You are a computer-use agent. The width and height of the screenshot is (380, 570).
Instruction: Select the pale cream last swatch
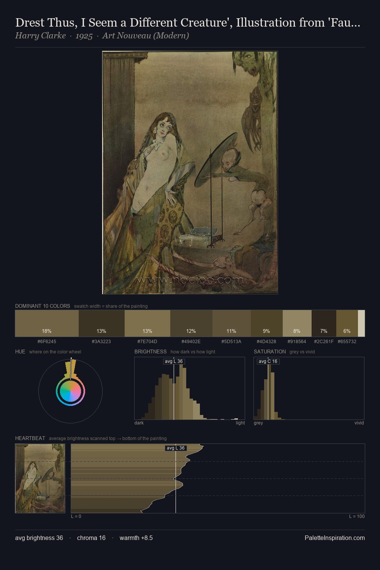coord(361,323)
